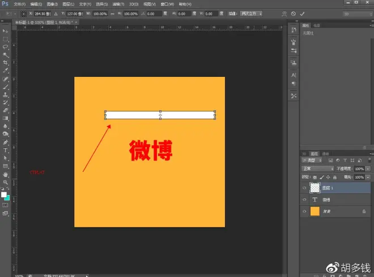Select the History Brush tool
374x277 pixels.
point(5,102)
